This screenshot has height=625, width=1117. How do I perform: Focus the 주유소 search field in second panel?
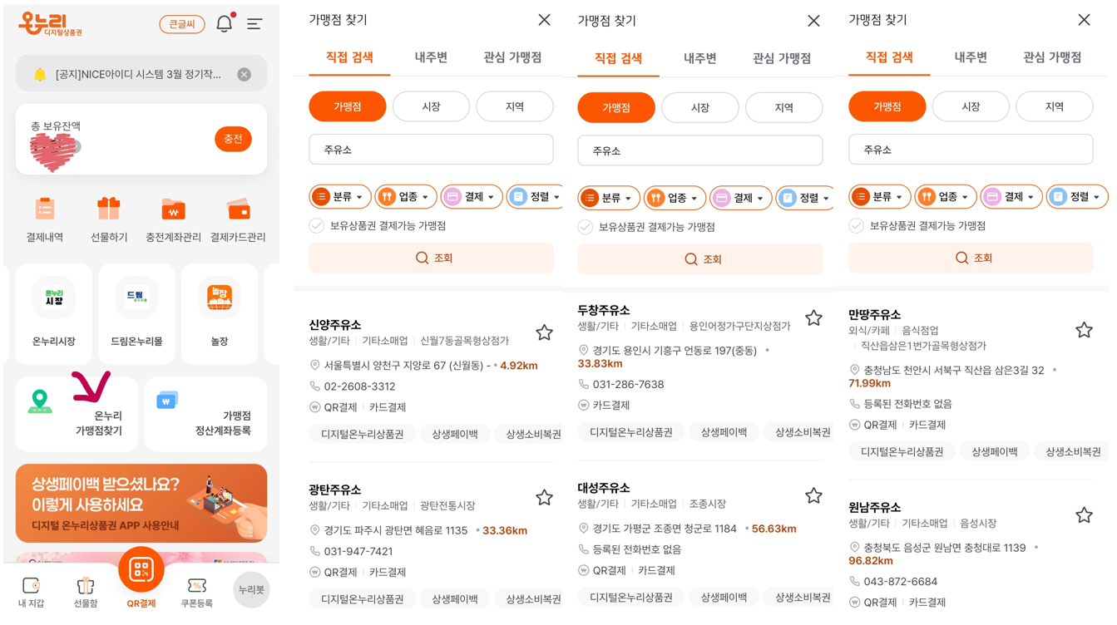pyautogui.click(x=700, y=150)
